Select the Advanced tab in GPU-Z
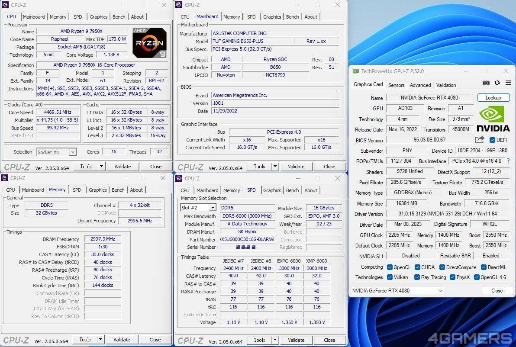Image resolution: width=516 pixels, height=347 pixels. [x=420, y=85]
